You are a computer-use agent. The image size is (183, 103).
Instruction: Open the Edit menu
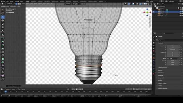point(8,1)
